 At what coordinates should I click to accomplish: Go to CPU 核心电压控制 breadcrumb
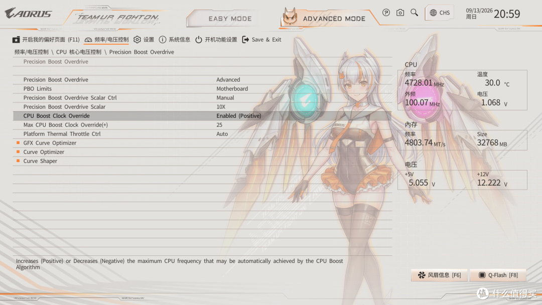click(x=78, y=52)
